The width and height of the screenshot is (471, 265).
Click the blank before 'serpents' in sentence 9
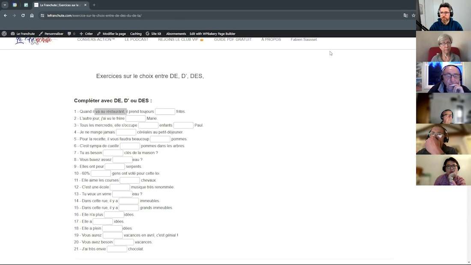tap(115, 167)
